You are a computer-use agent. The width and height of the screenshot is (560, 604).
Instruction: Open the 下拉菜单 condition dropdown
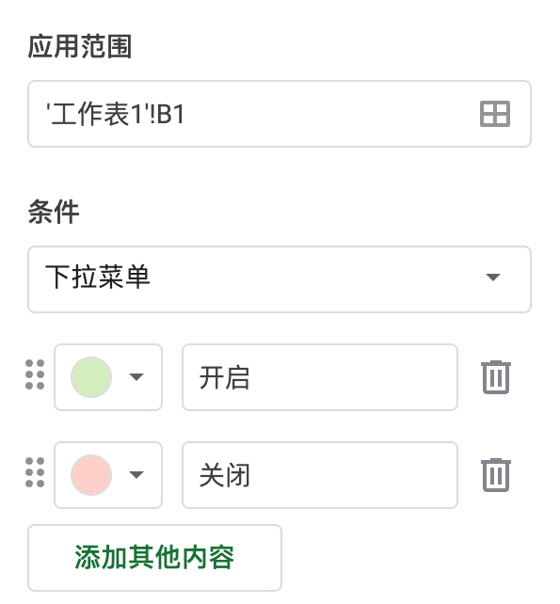[280, 279]
